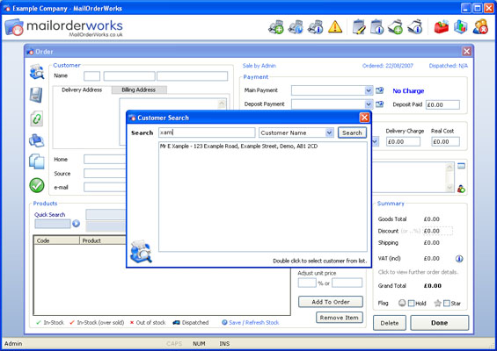Click the Quick Search code field
Viewport: 497px width, 351px height.
point(53,224)
